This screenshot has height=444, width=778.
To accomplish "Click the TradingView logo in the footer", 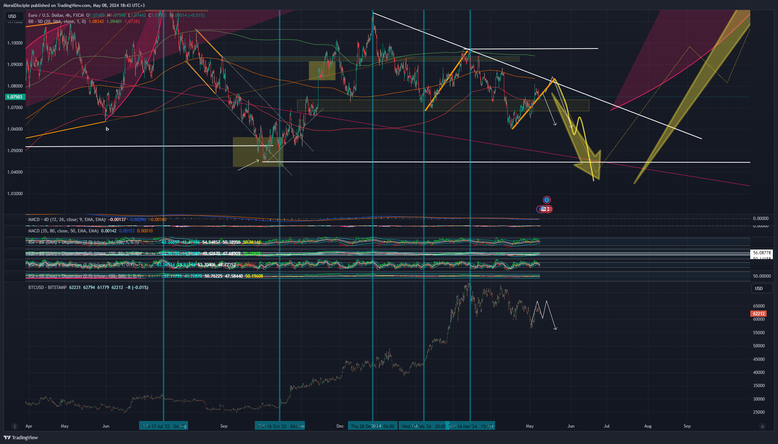I will click(21, 437).
